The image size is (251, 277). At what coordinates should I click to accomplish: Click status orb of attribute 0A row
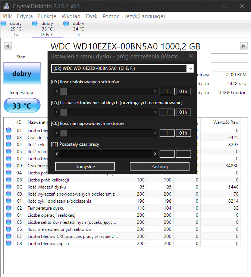[x=9, y=173]
